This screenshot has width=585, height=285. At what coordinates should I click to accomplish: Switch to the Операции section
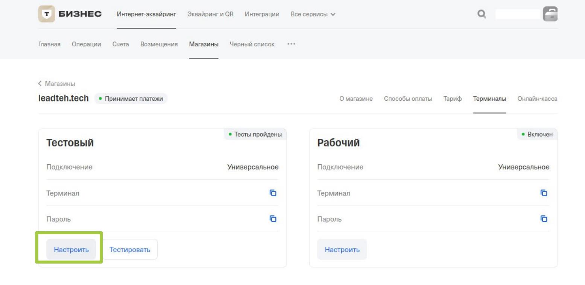coord(87,44)
